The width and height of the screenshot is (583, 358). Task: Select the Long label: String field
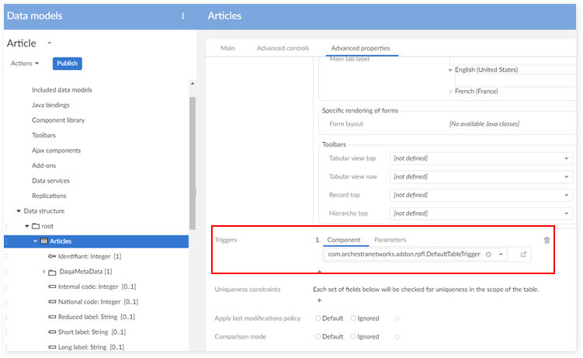click(91, 347)
